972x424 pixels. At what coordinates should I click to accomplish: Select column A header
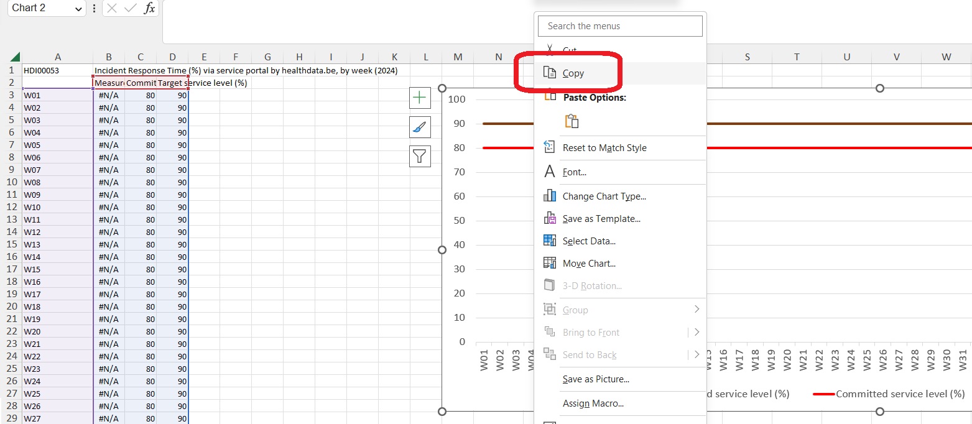(x=57, y=57)
